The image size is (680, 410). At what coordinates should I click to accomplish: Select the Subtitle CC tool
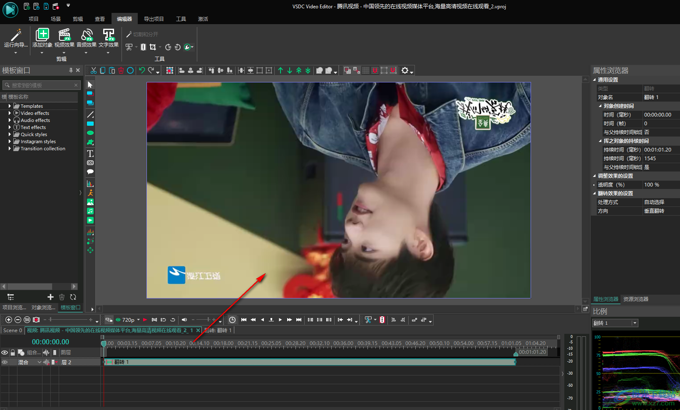90,163
